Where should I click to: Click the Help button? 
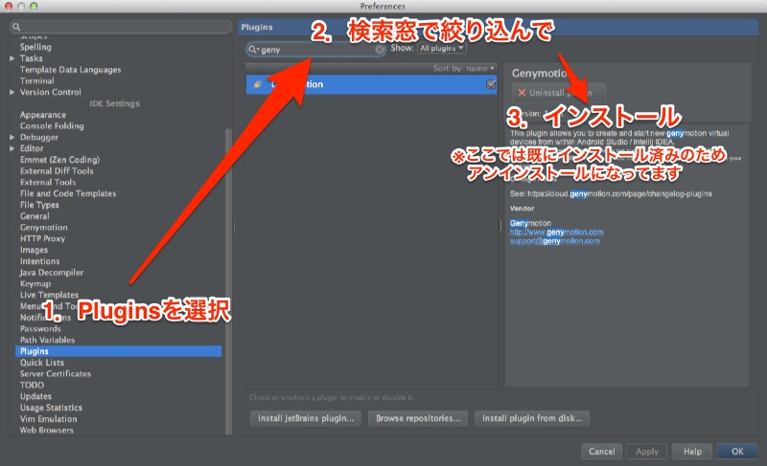coord(692,452)
